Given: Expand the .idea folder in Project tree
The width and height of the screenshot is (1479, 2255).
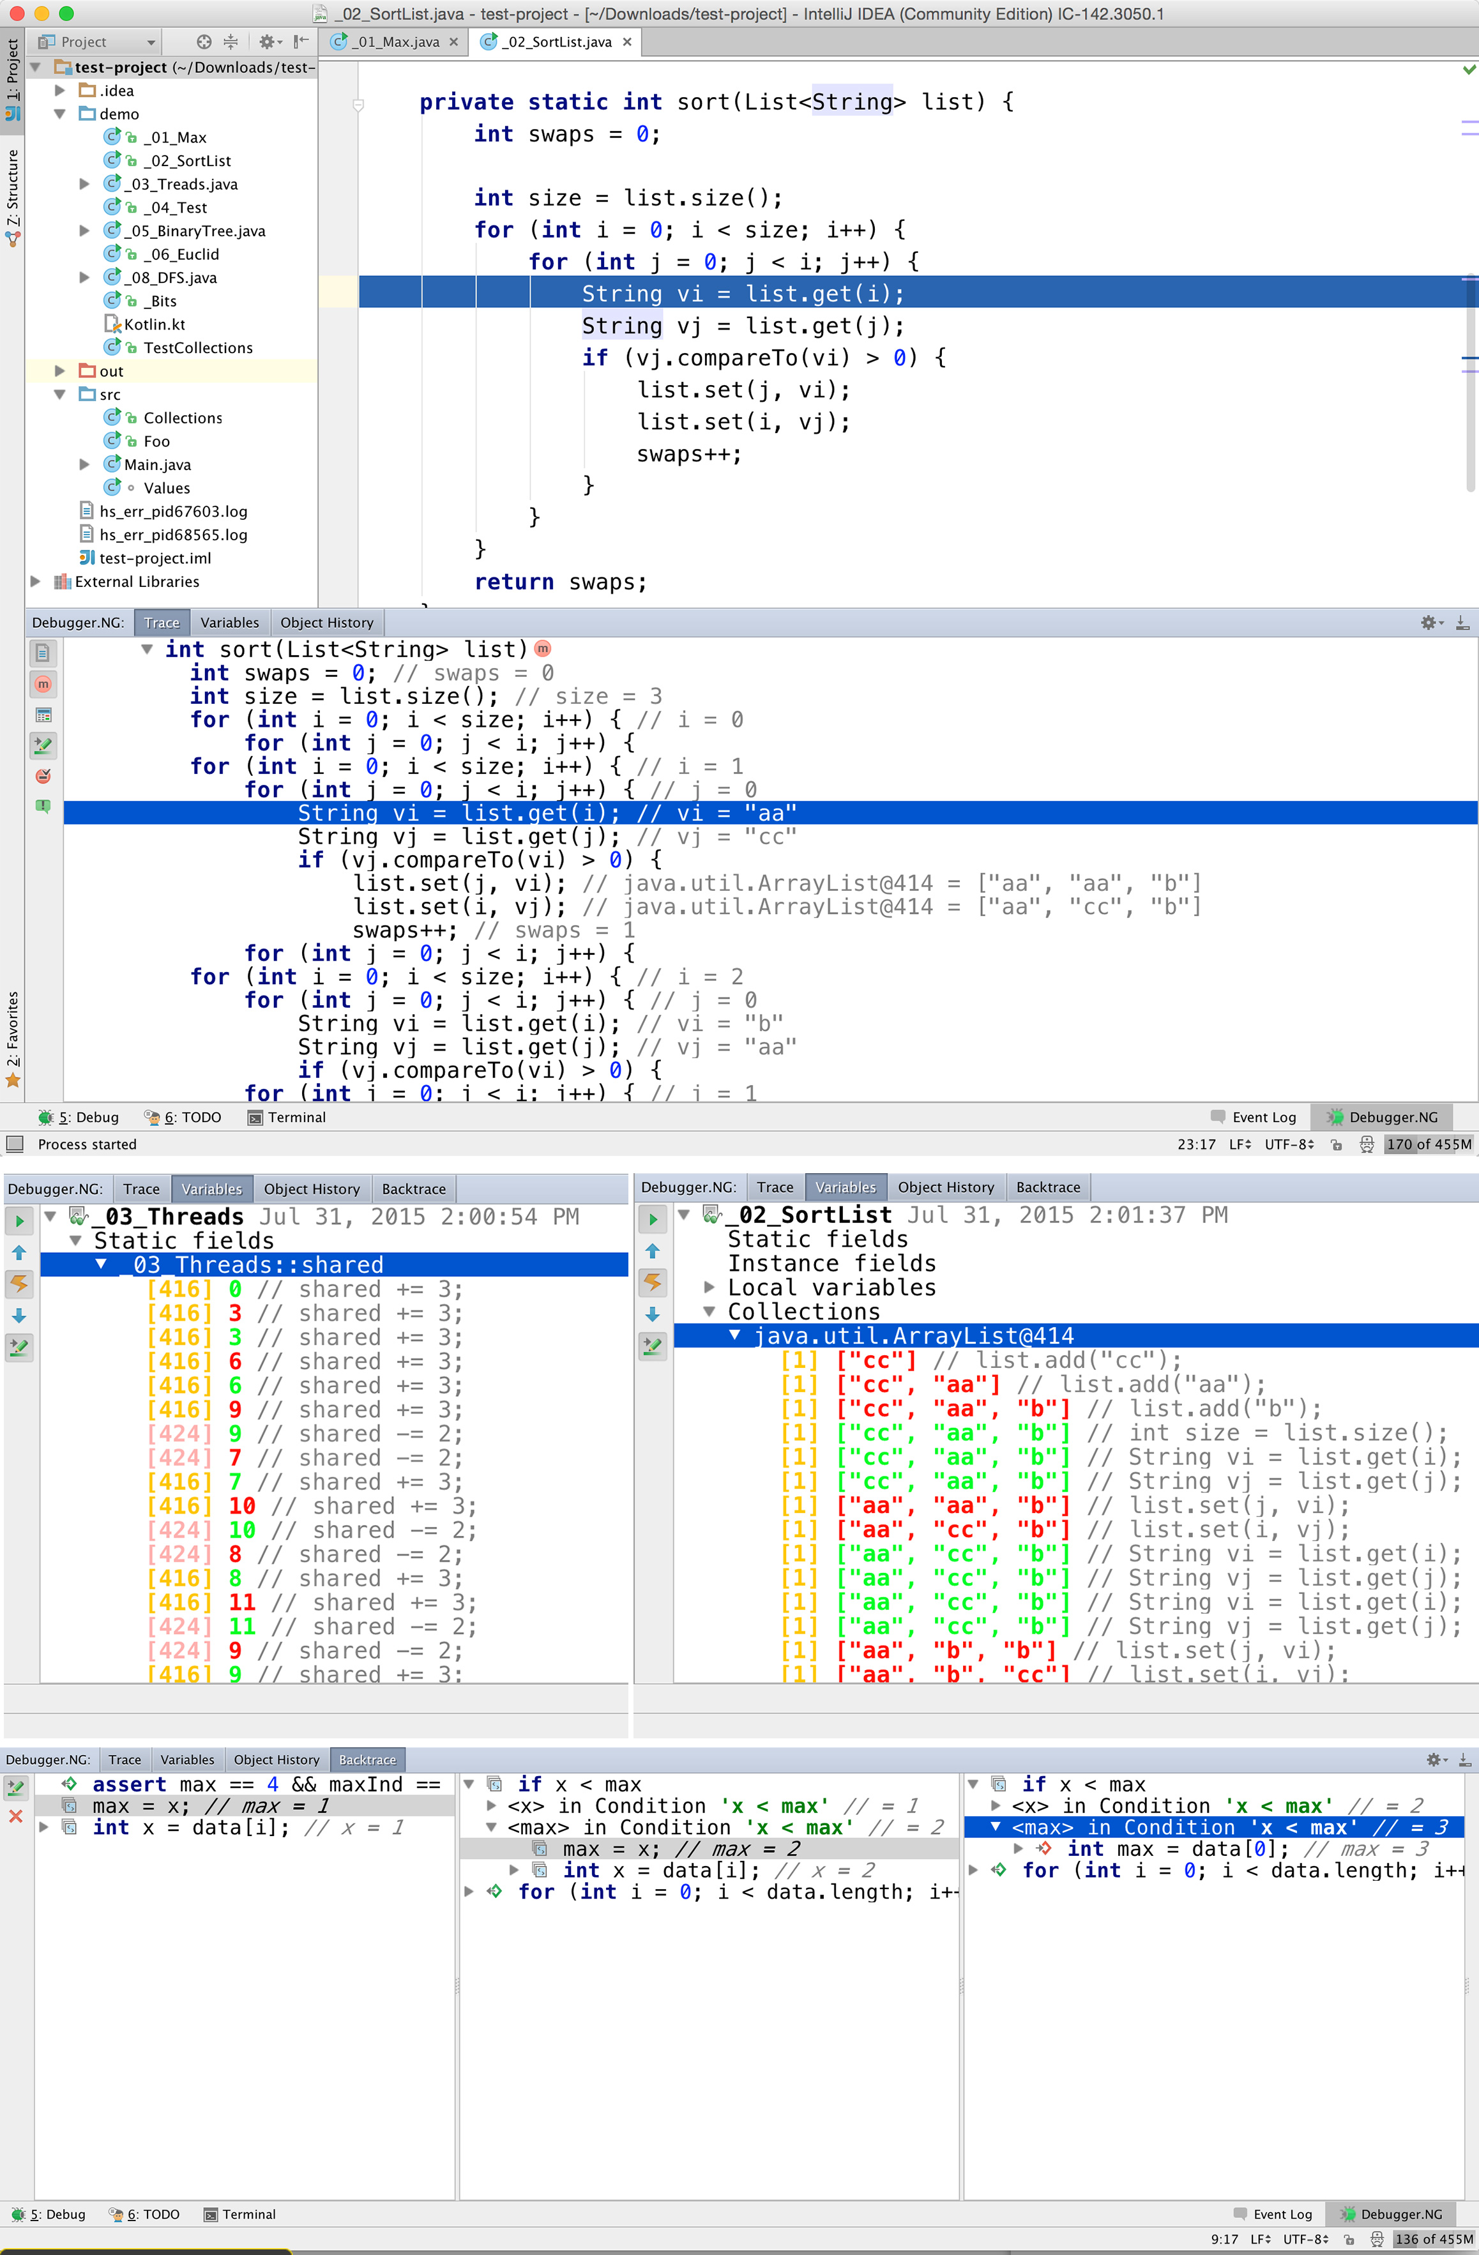Looking at the screenshot, I should (x=59, y=90).
